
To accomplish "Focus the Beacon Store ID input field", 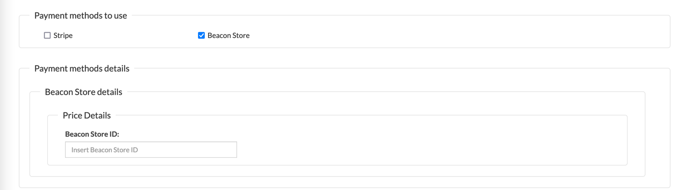I will pos(151,150).
